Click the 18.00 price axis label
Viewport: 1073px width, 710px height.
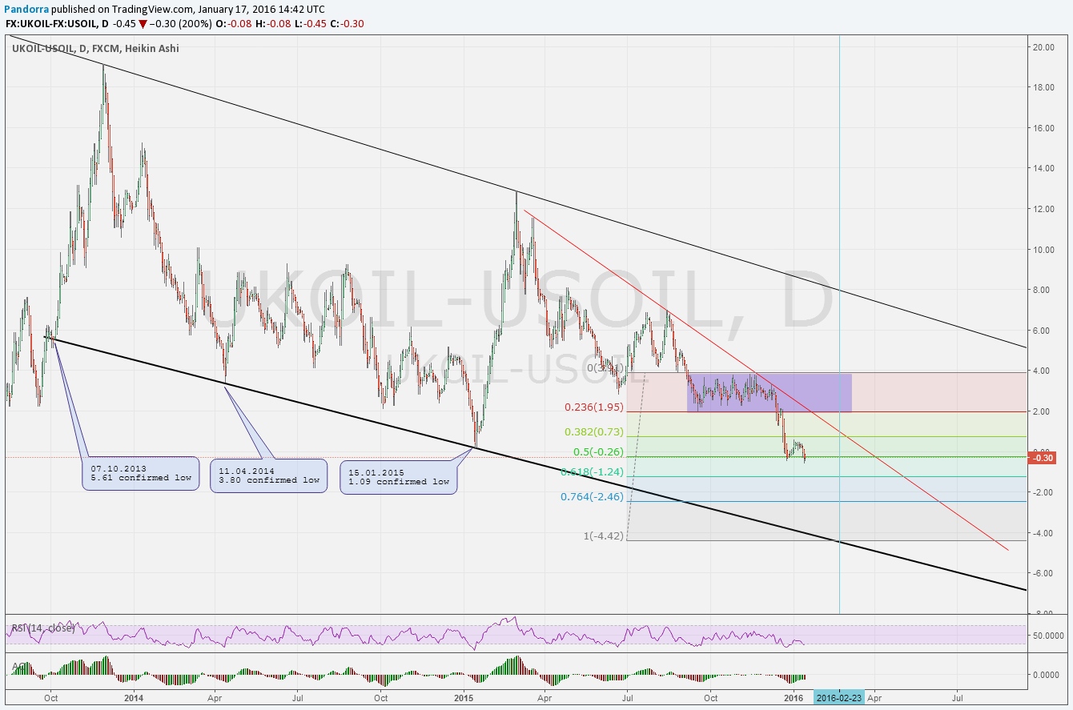tap(1043, 87)
